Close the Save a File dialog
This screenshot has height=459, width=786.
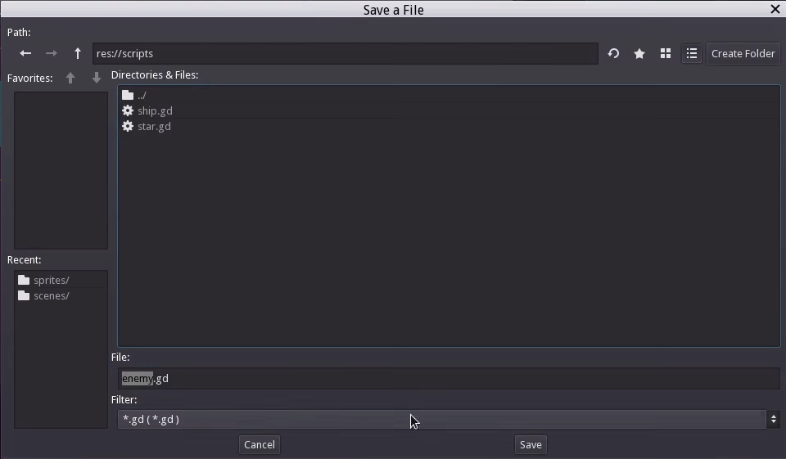(x=775, y=9)
